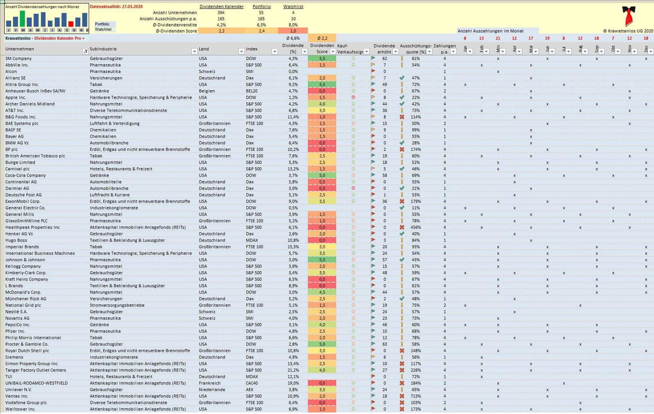Open the Land column filter dropdown
The image size is (654, 414).
241,51
